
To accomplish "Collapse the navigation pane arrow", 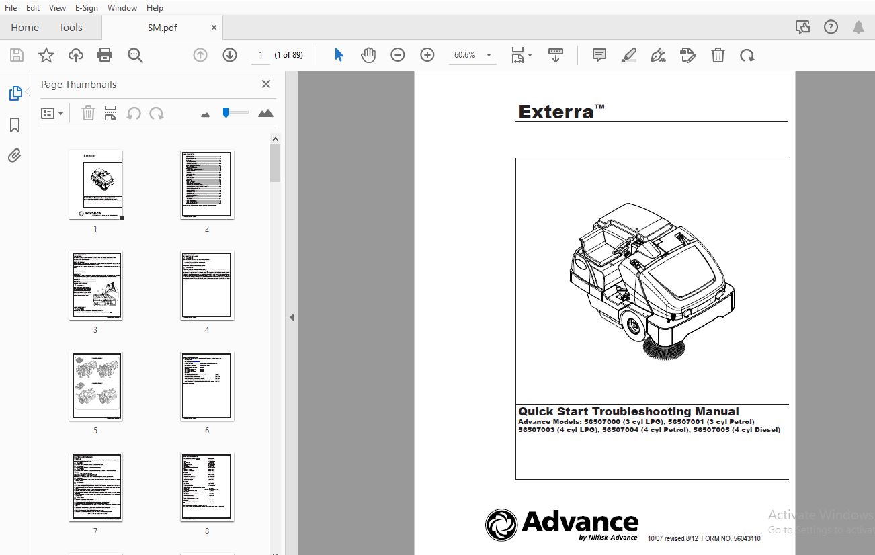I will point(292,317).
